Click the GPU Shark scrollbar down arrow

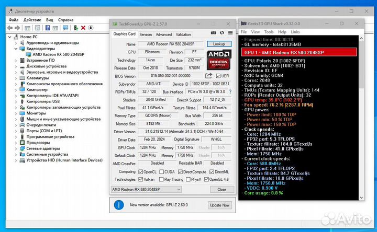361,198
